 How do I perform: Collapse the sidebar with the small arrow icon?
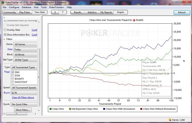click(4, 18)
